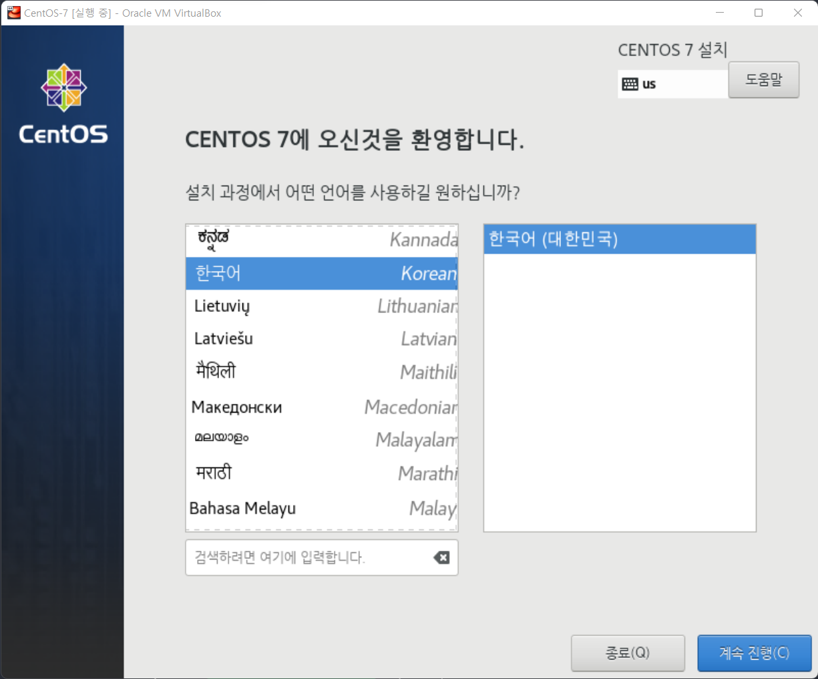Viewport: 818px width, 679px height.
Task: Maximize the VirtualBox window
Action: (759, 13)
